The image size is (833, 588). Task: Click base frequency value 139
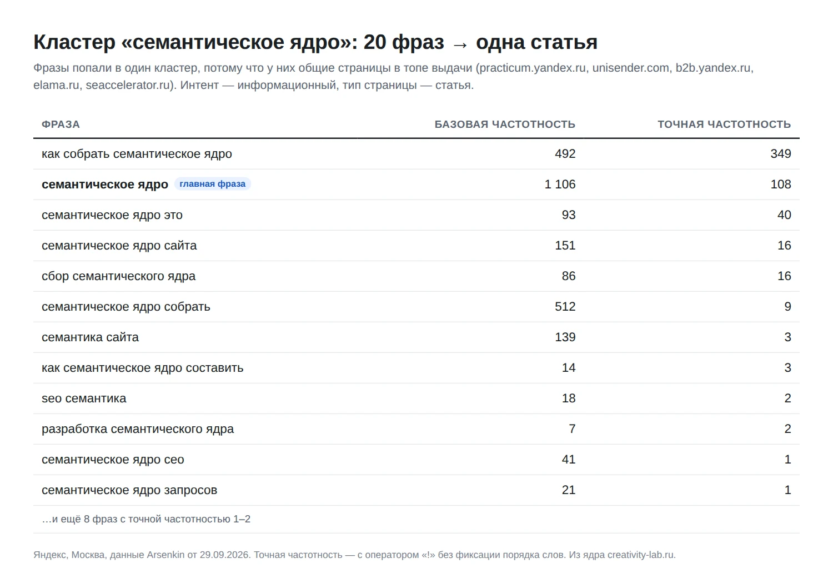565,337
